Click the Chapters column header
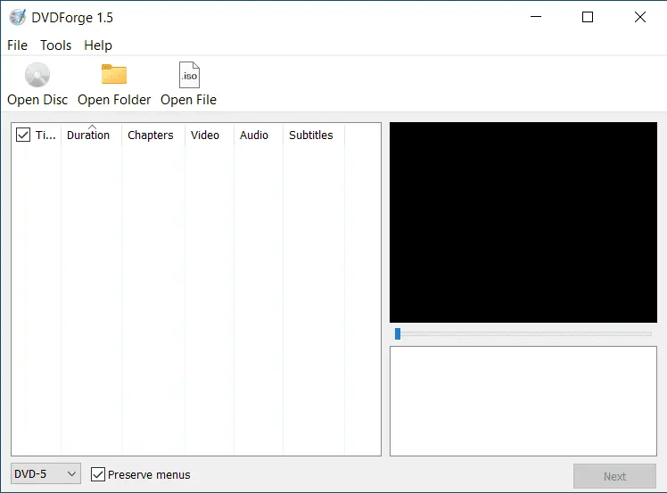This screenshot has height=493, width=667. tap(151, 136)
